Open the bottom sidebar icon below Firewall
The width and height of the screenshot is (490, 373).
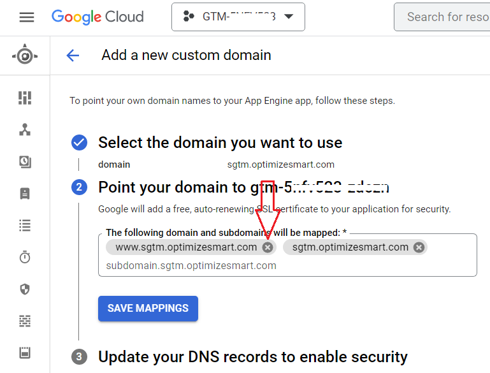click(25, 352)
